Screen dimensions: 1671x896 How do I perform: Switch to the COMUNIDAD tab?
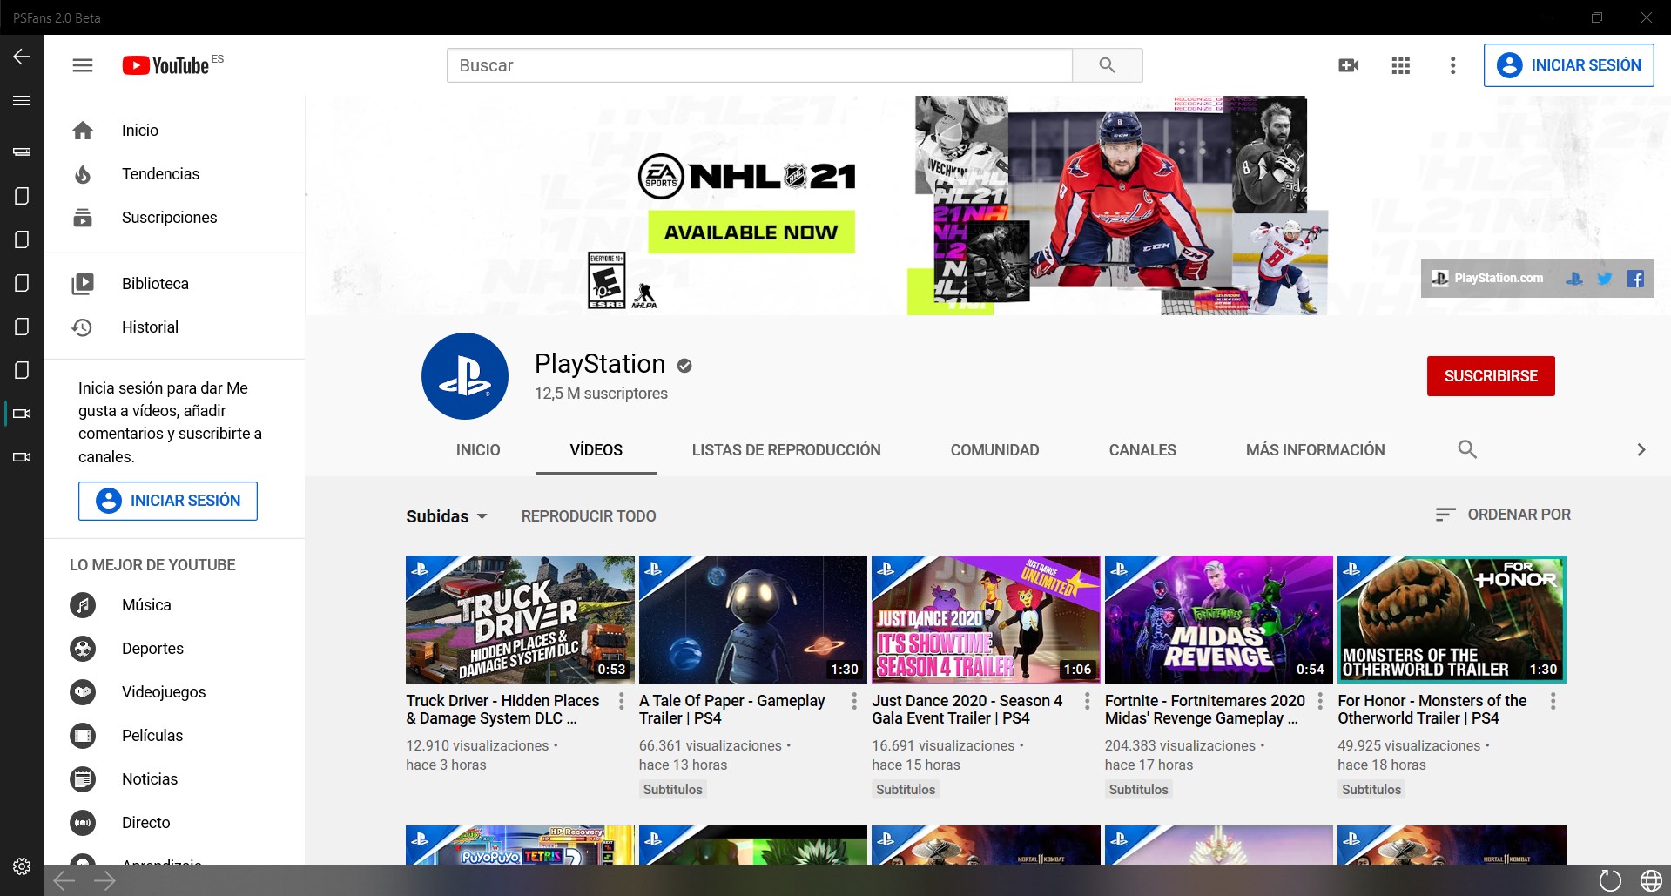[995, 450]
